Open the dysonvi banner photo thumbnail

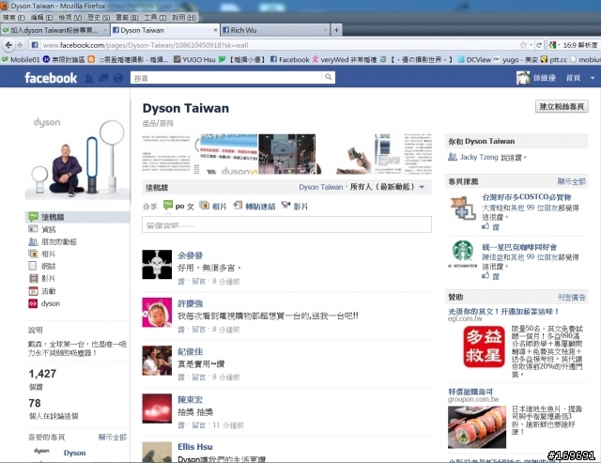(x=228, y=154)
